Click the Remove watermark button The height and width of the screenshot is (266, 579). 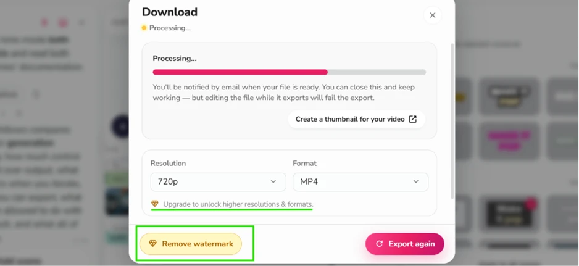click(191, 244)
